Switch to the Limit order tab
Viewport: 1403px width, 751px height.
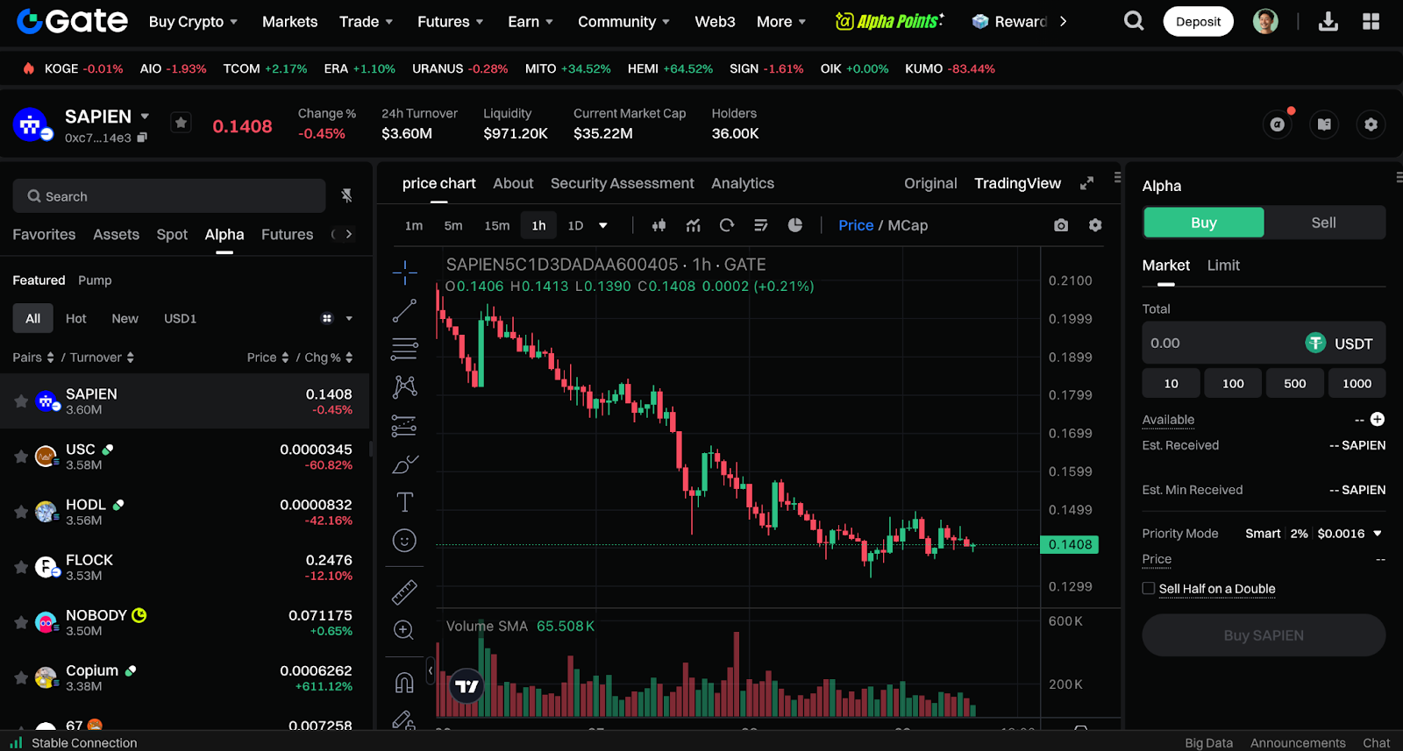point(1223,265)
